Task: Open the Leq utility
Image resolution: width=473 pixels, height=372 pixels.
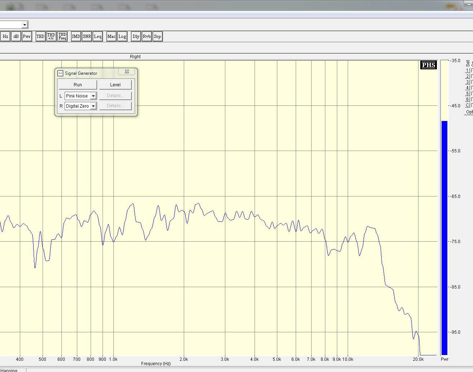Action: 97,36
